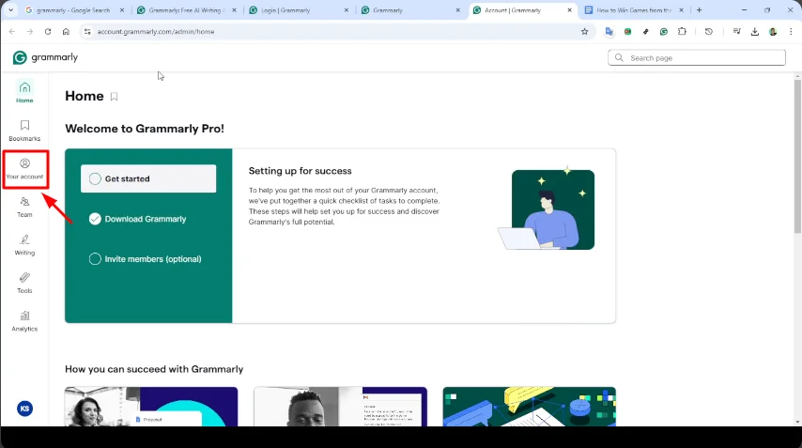
Task: Open the man with email card
Action: 340,407
